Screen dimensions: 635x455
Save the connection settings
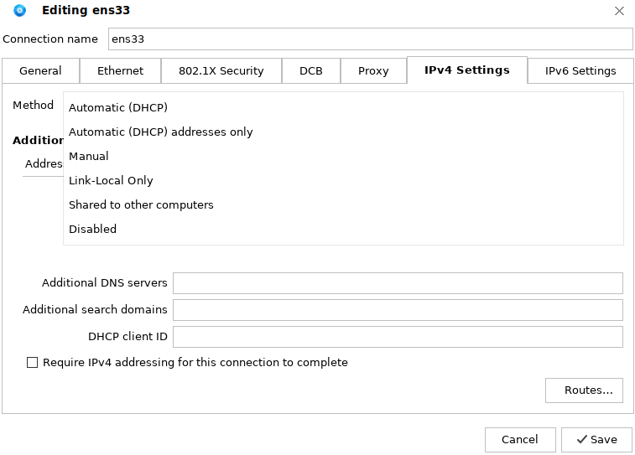pyautogui.click(x=596, y=439)
